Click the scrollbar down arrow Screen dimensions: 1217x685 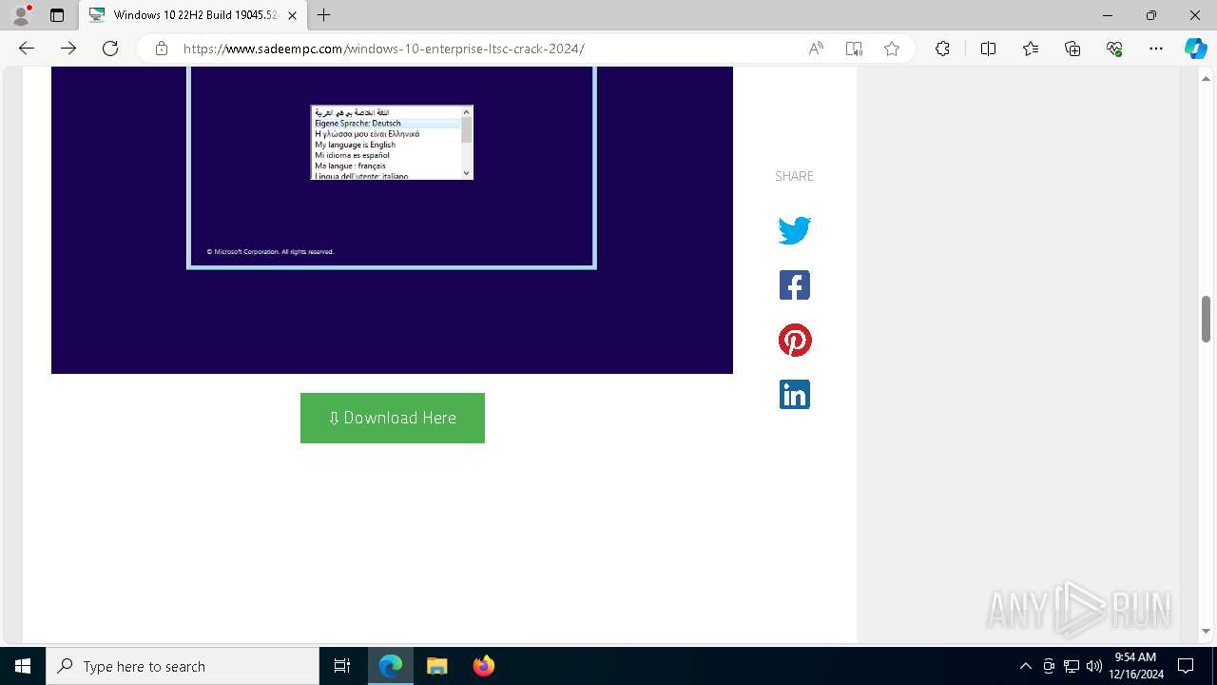click(x=1206, y=631)
